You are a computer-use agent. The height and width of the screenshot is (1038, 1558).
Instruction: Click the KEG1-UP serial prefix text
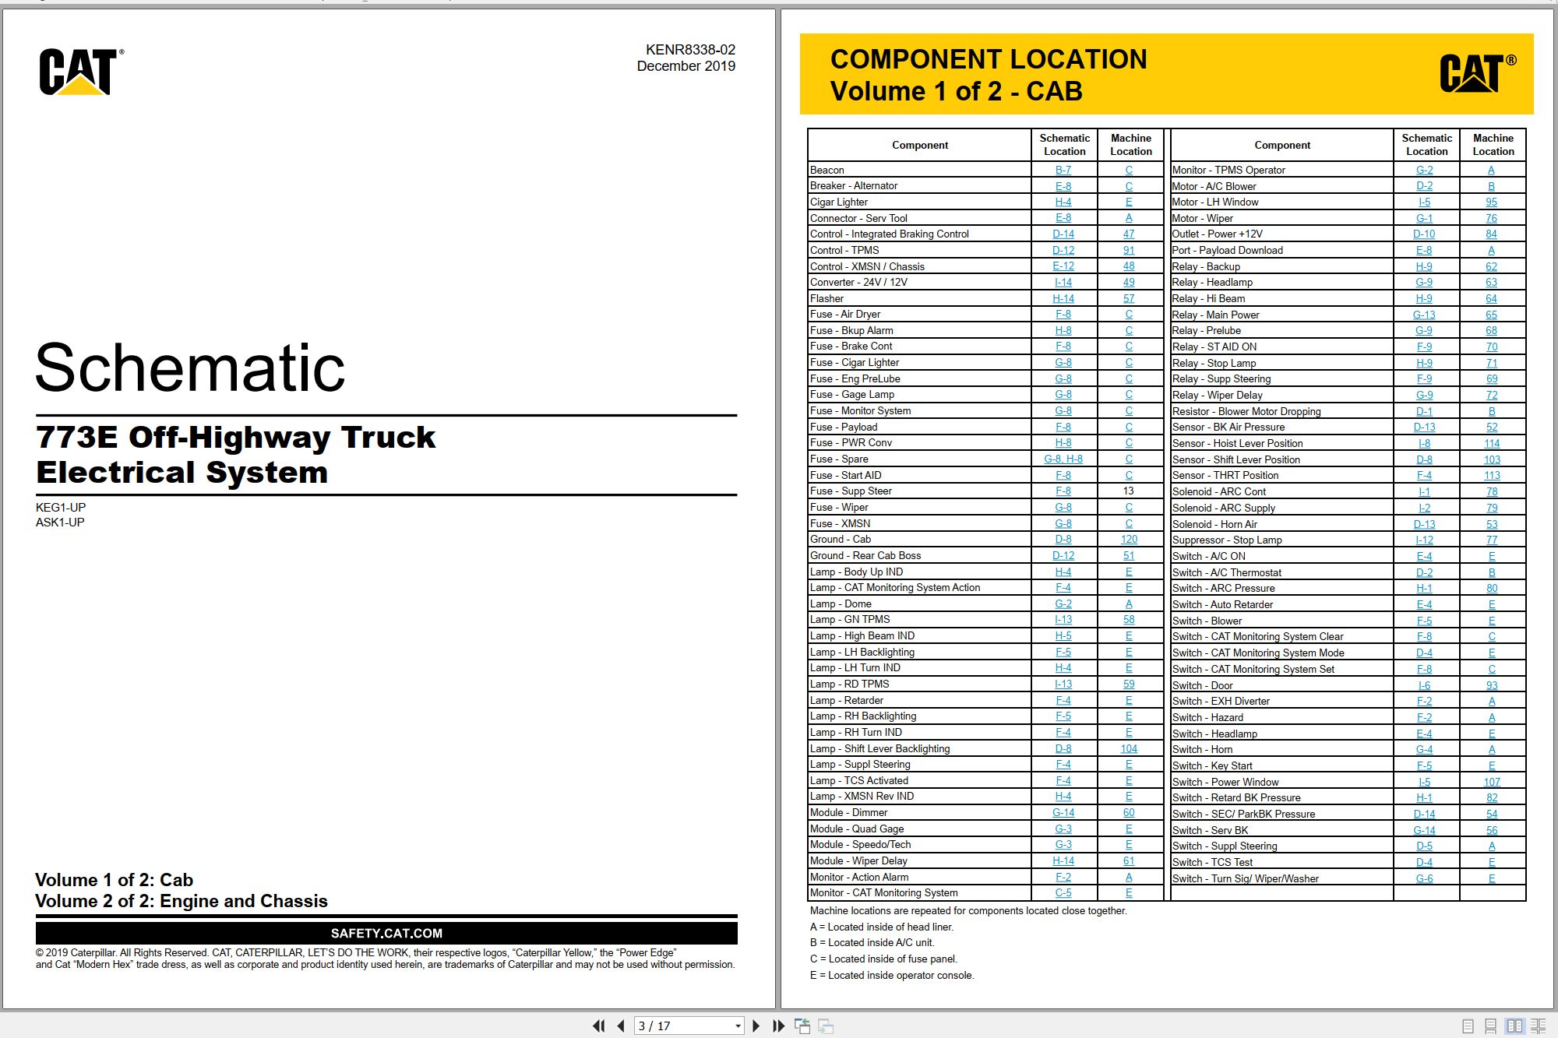[x=61, y=507]
